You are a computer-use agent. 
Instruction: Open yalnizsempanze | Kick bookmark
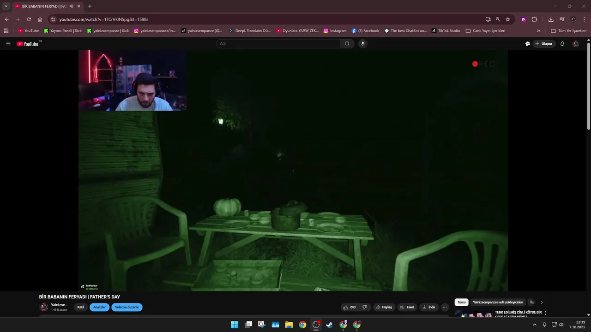[x=108, y=31]
